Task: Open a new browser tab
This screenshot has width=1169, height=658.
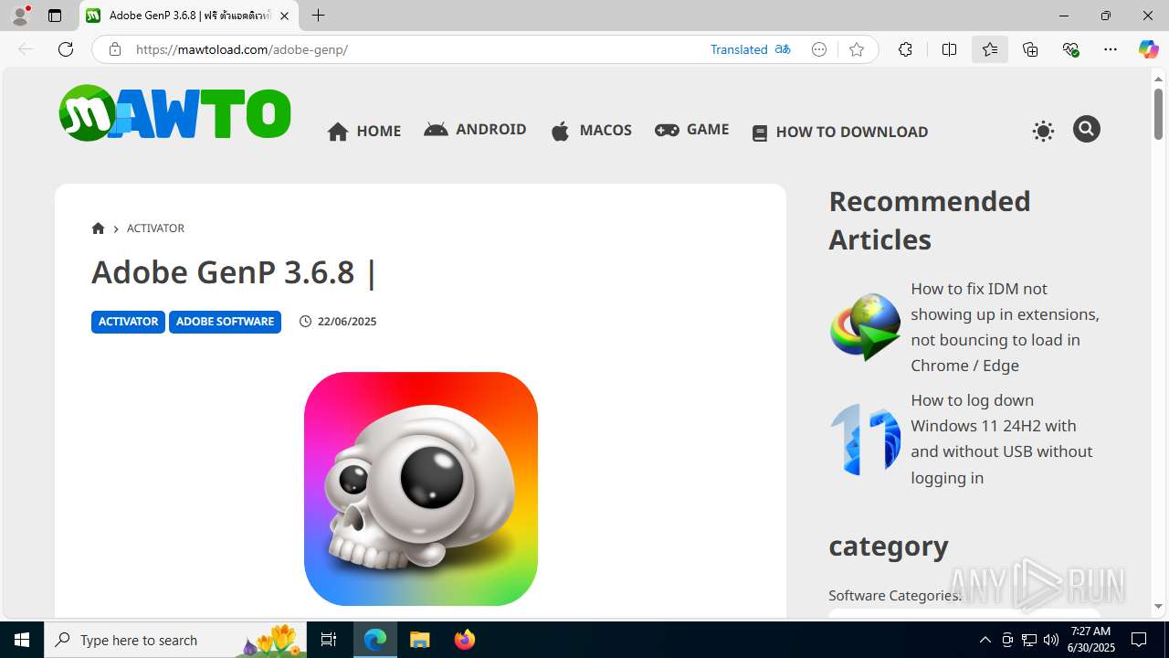Action: (318, 16)
